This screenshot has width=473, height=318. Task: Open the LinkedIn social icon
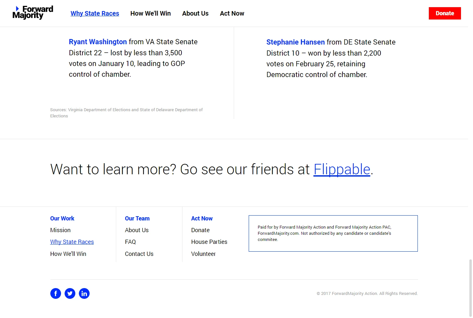pyautogui.click(x=84, y=294)
